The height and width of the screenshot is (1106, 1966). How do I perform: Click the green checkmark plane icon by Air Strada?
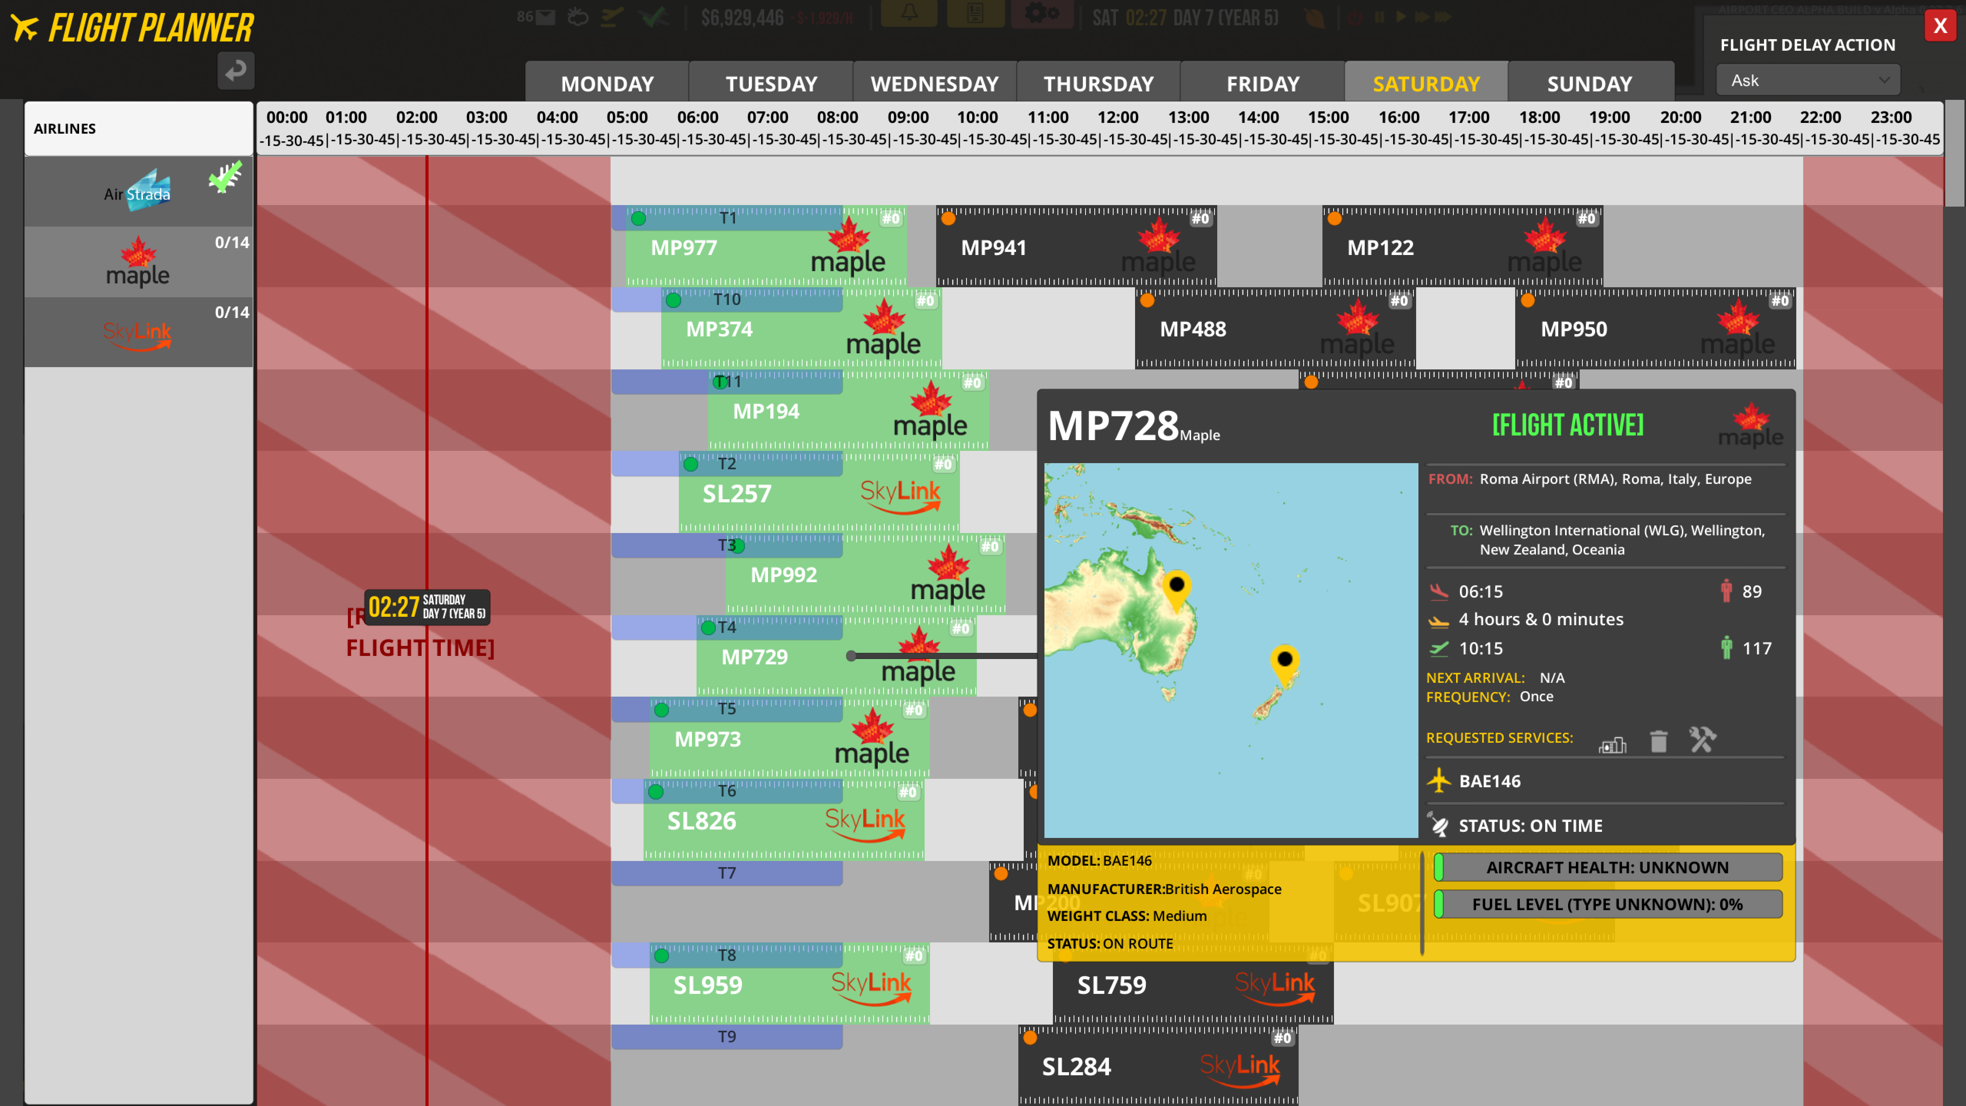(225, 177)
